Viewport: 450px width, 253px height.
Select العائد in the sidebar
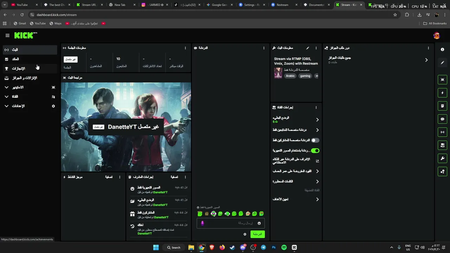[x=30, y=59]
